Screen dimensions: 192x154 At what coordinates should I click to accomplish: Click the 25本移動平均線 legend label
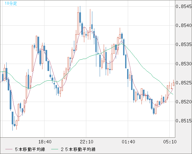(78, 149)
